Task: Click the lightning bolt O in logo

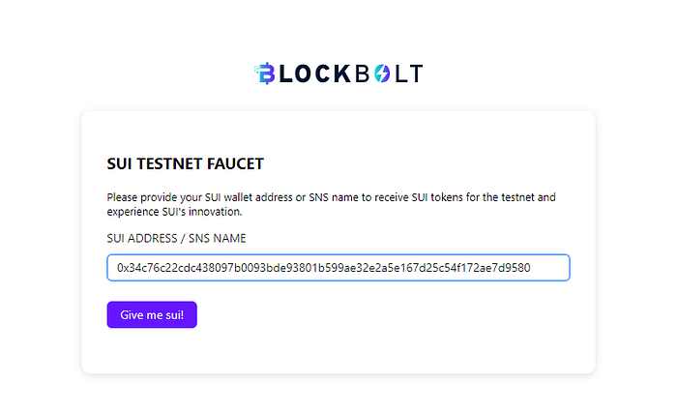Action: coord(382,74)
